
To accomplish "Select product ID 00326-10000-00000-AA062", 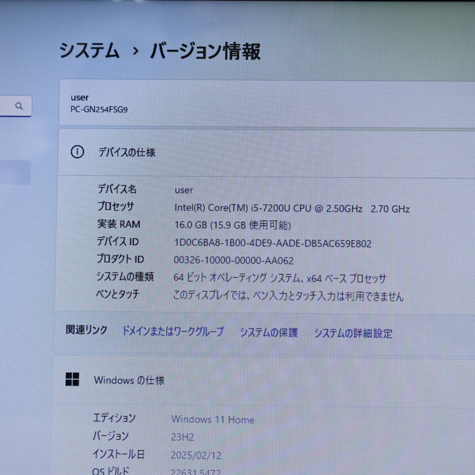I will pos(234,260).
